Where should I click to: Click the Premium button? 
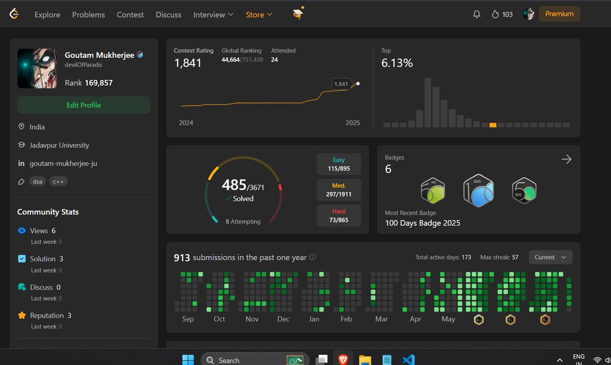coord(560,14)
